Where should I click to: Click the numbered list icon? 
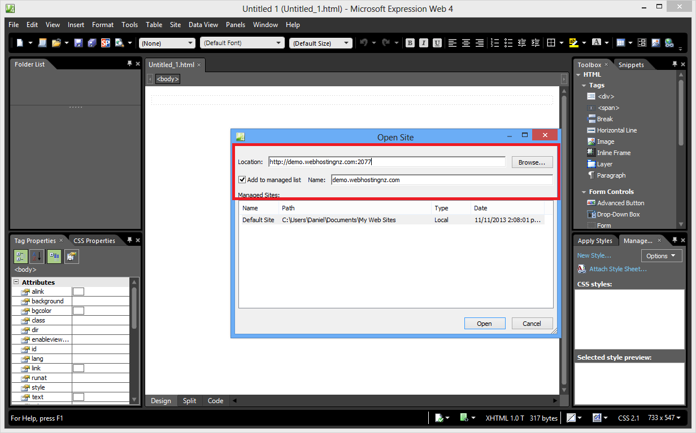click(495, 43)
